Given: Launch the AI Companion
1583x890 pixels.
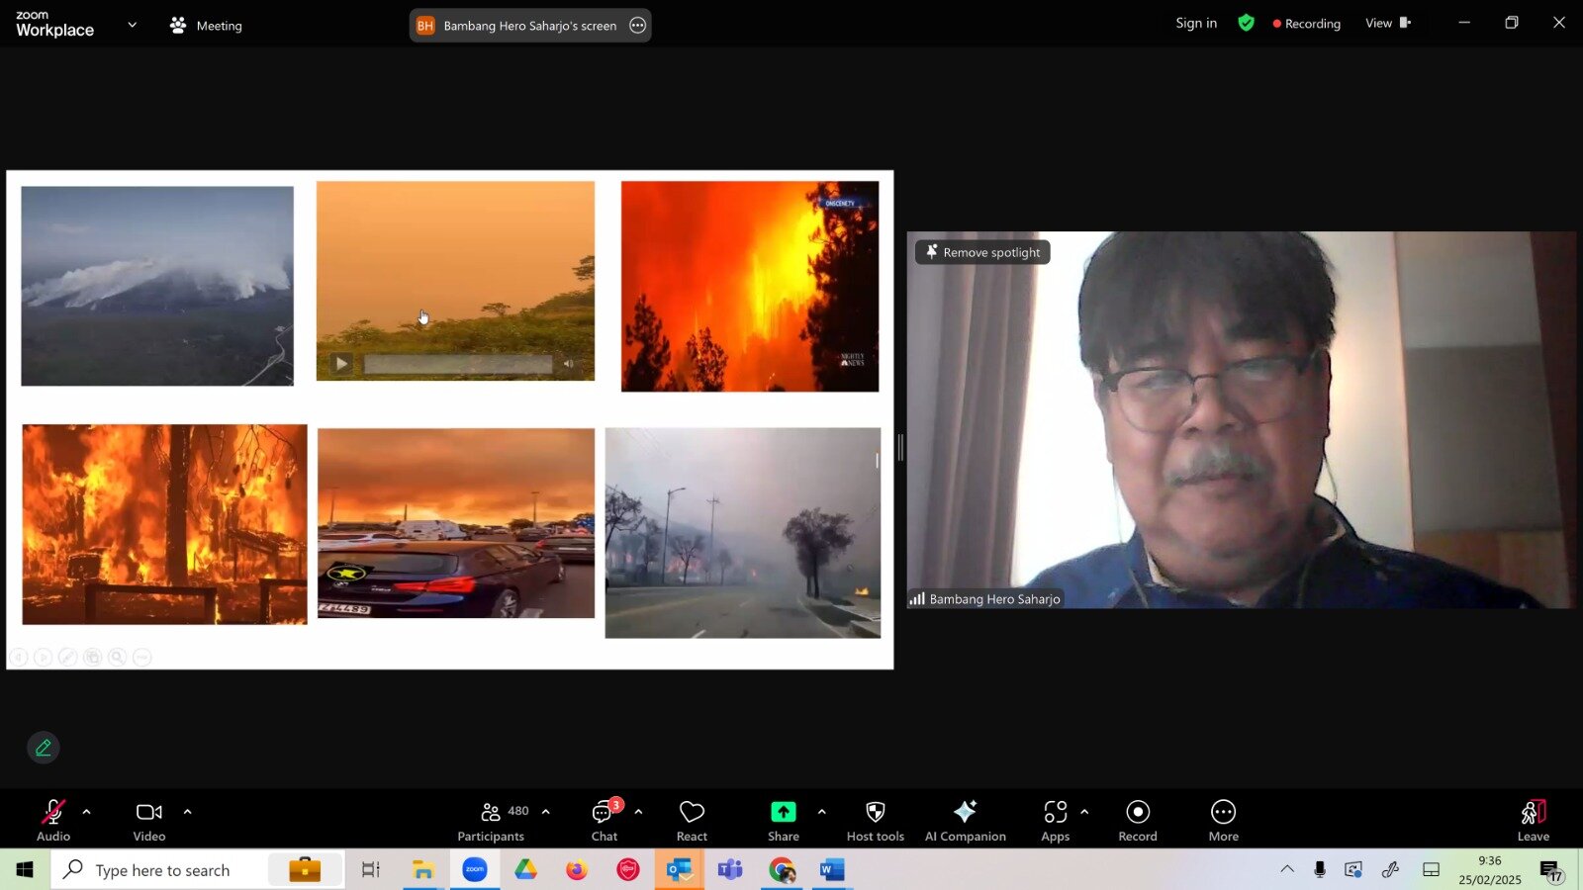Looking at the screenshot, I should pos(965,821).
